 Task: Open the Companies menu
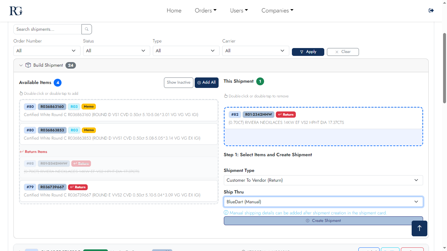[x=277, y=10]
